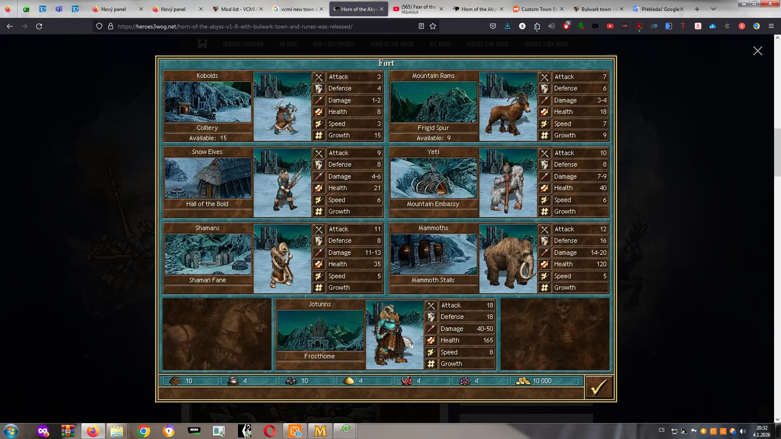
Task: Click the Frosthome dwelling picture
Action: (320, 330)
